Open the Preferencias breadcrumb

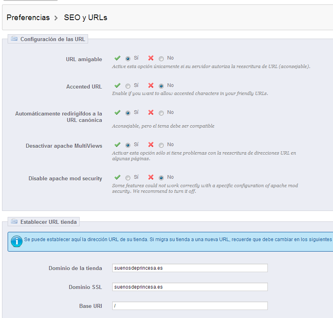click(28, 17)
